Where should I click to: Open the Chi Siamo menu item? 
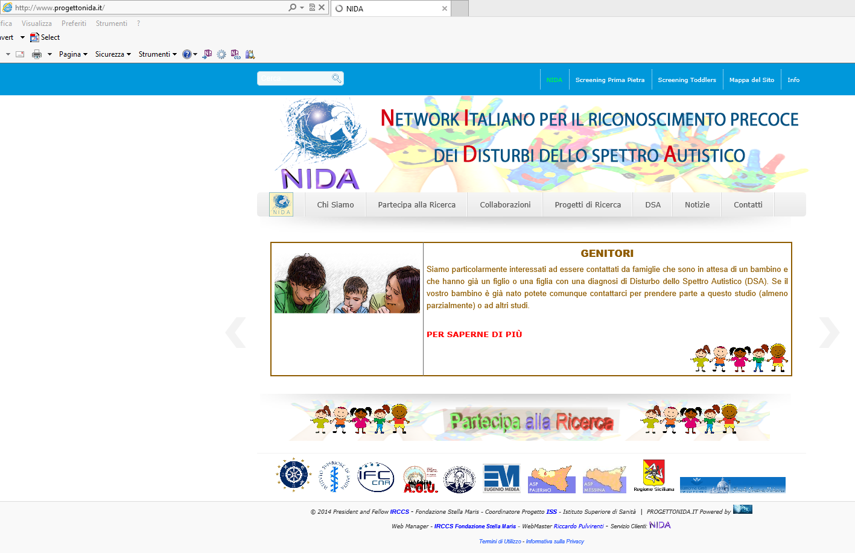335,204
